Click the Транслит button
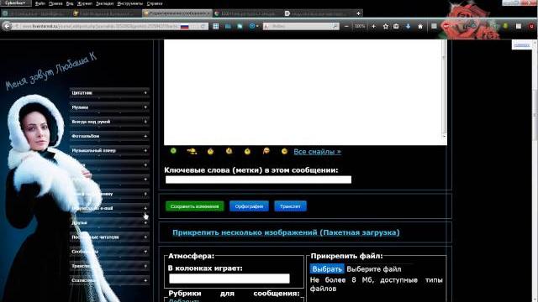Viewport: 538px width, 302px height. coord(290,206)
